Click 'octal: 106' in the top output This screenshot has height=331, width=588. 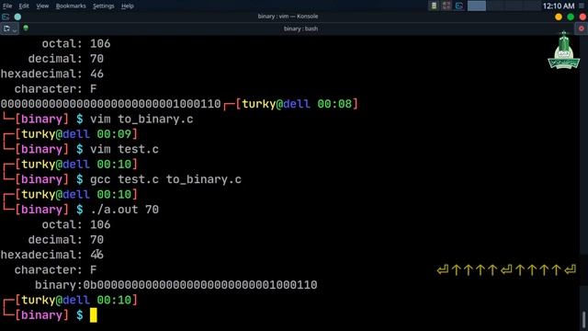coord(76,43)
